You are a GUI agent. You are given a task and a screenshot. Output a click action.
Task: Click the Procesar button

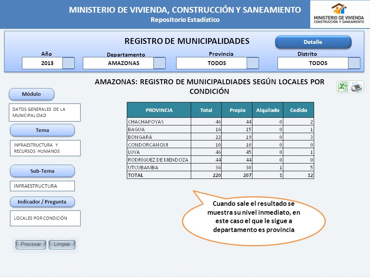pyautogui.click(x=31, y=244)
